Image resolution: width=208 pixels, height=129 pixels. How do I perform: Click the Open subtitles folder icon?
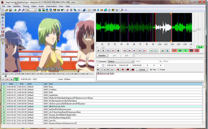(x=6, y=10)
